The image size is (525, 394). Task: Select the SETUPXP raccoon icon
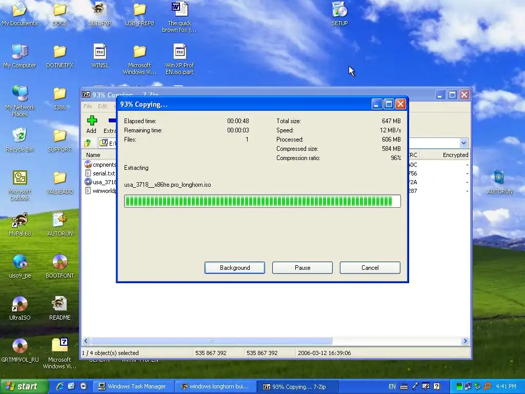point(99,13)
